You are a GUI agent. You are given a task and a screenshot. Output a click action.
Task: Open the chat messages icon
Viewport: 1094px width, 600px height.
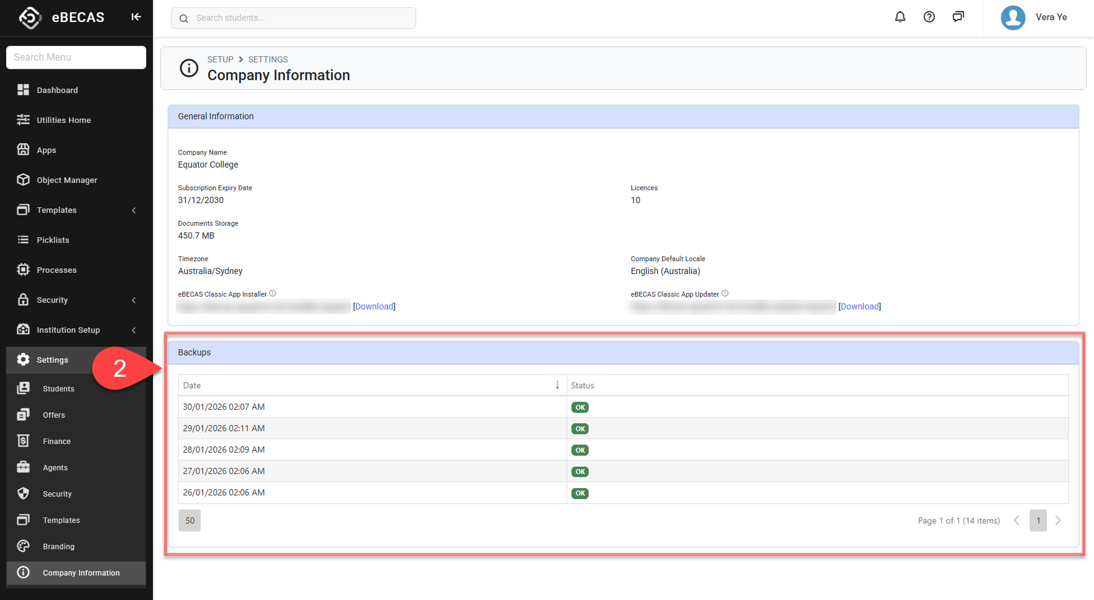pos(958,17)
